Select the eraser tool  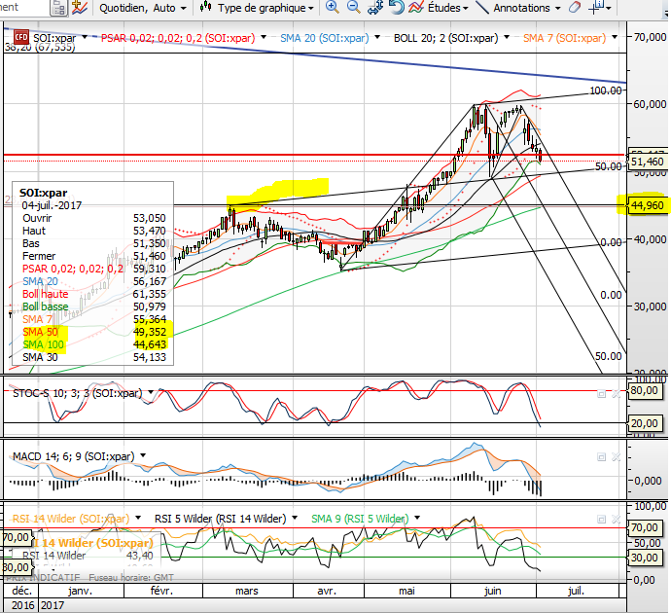575,7
